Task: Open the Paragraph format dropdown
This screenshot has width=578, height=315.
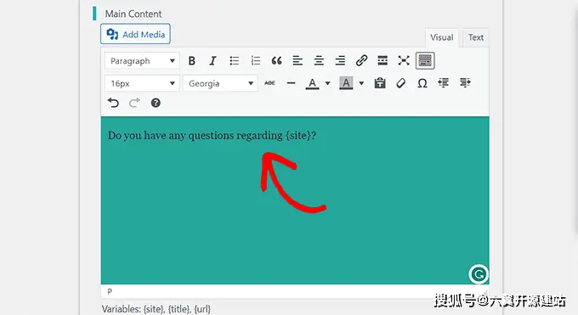Action: [142, 61]
